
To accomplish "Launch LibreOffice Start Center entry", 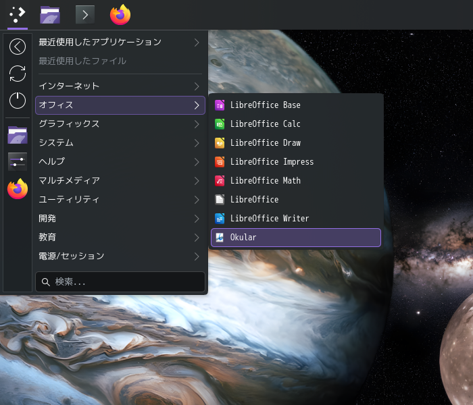I will [296, 200].
